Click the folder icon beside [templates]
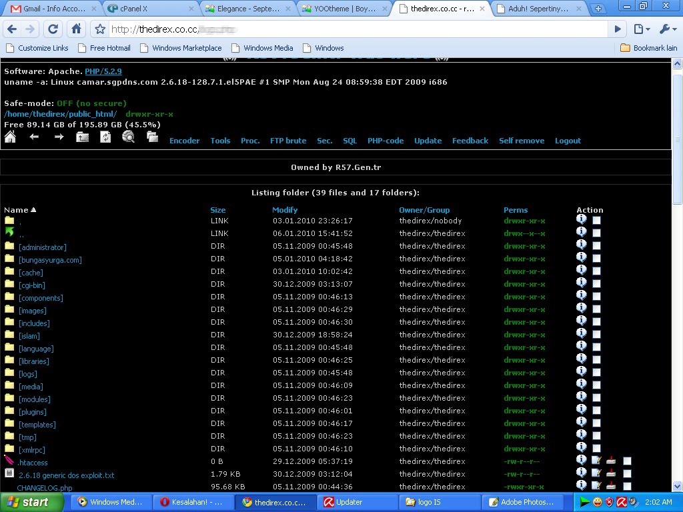 pyautogui.click(x=9, y=423)
